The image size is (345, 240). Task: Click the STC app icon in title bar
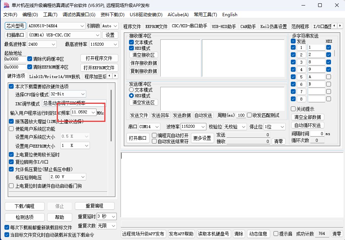pos(6,5)
